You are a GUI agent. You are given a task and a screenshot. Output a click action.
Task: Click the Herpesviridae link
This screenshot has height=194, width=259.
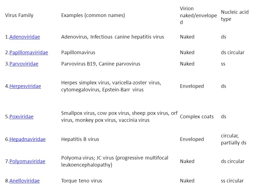tap(25, 86)
